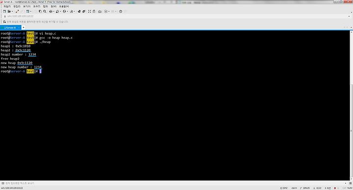Expand the Print dropdown arrow
Screen dimensions: 353x190
pos(53,11)
